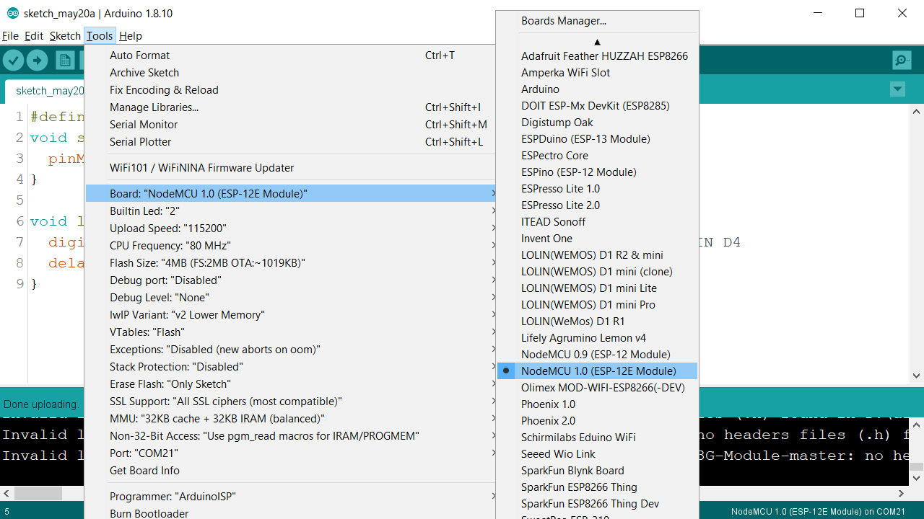
Task: Open WiFi101 / WiFiNINA Firmware Updater
Action: click(x=292, y=167)
